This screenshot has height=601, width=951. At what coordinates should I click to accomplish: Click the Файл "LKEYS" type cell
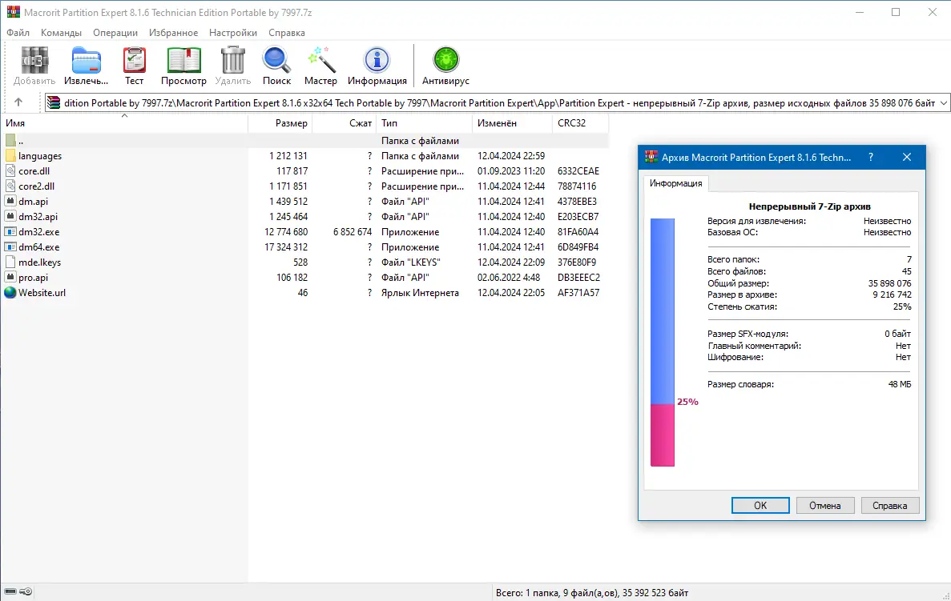410,262
